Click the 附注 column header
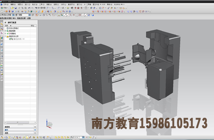The width and height of the screenshot is (214, 140). [33, 26]
